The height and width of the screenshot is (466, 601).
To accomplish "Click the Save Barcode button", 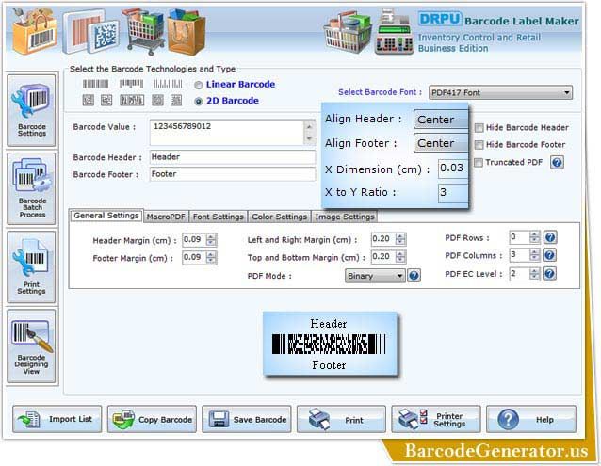I will point(247,419).
